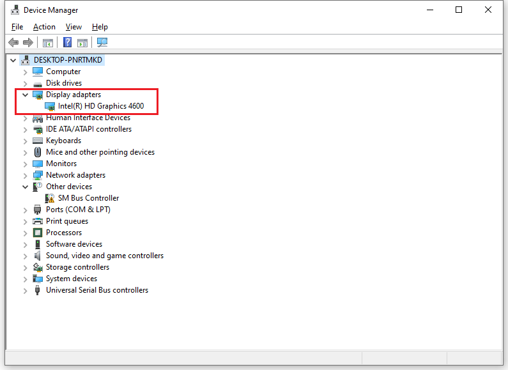Viewport: 508px width, 370px height.
Task: Click the Sound, video and game controllers speaker icon
Action: tap(38, 256)
